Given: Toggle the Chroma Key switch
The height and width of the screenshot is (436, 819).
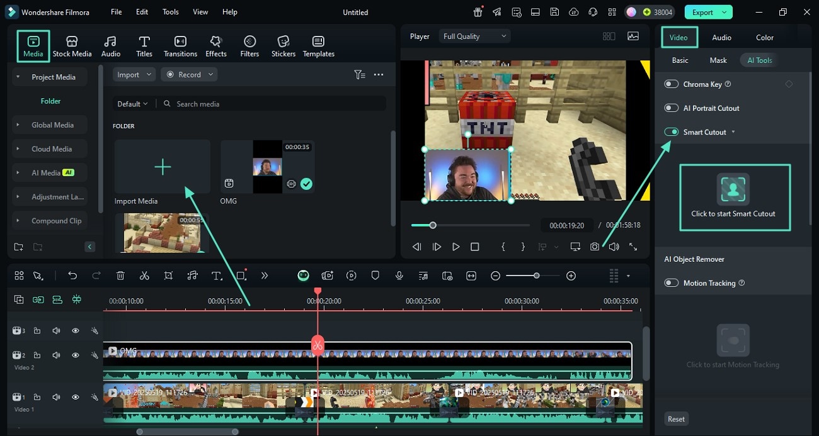Looking at the screenshot, I should pos(672,84).
